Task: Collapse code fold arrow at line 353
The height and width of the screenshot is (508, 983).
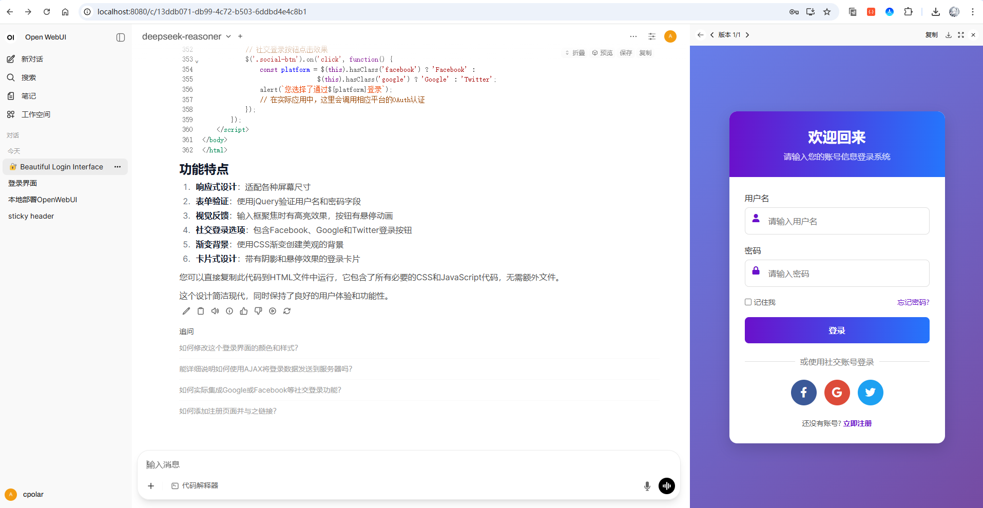Action: point(197,61)
